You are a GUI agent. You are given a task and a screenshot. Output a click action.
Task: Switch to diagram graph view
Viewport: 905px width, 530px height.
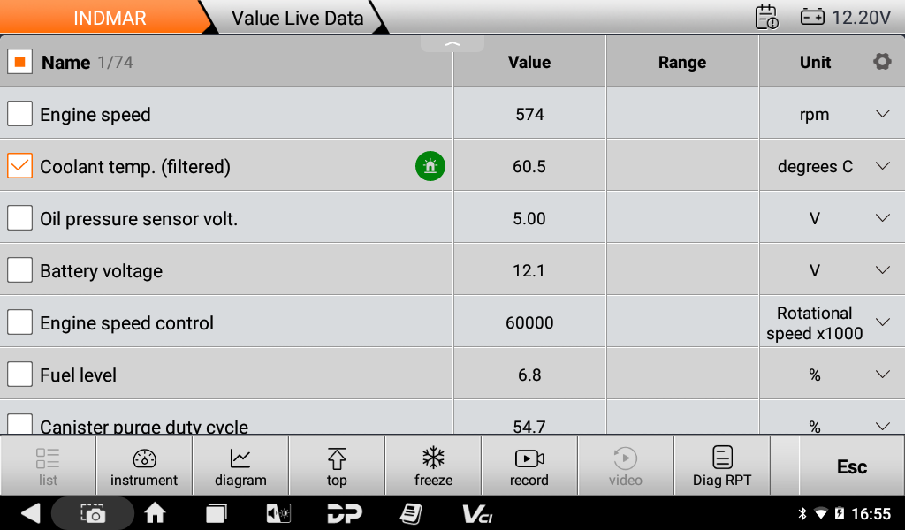click(240, 466)
